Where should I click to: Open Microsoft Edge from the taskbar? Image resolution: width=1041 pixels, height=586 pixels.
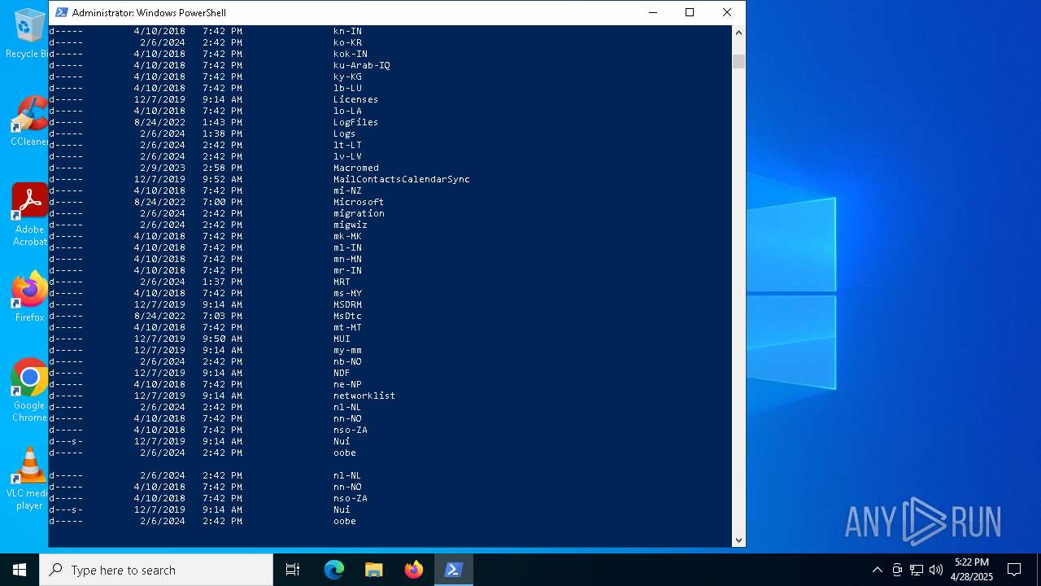[x=334, y=570]
